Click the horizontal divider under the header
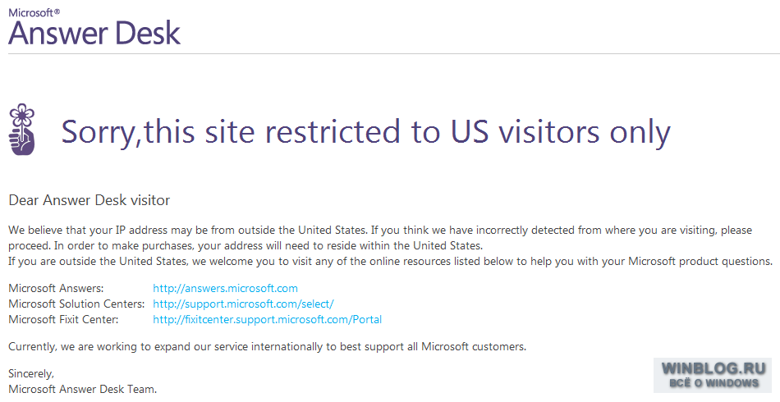 [394, 53]
